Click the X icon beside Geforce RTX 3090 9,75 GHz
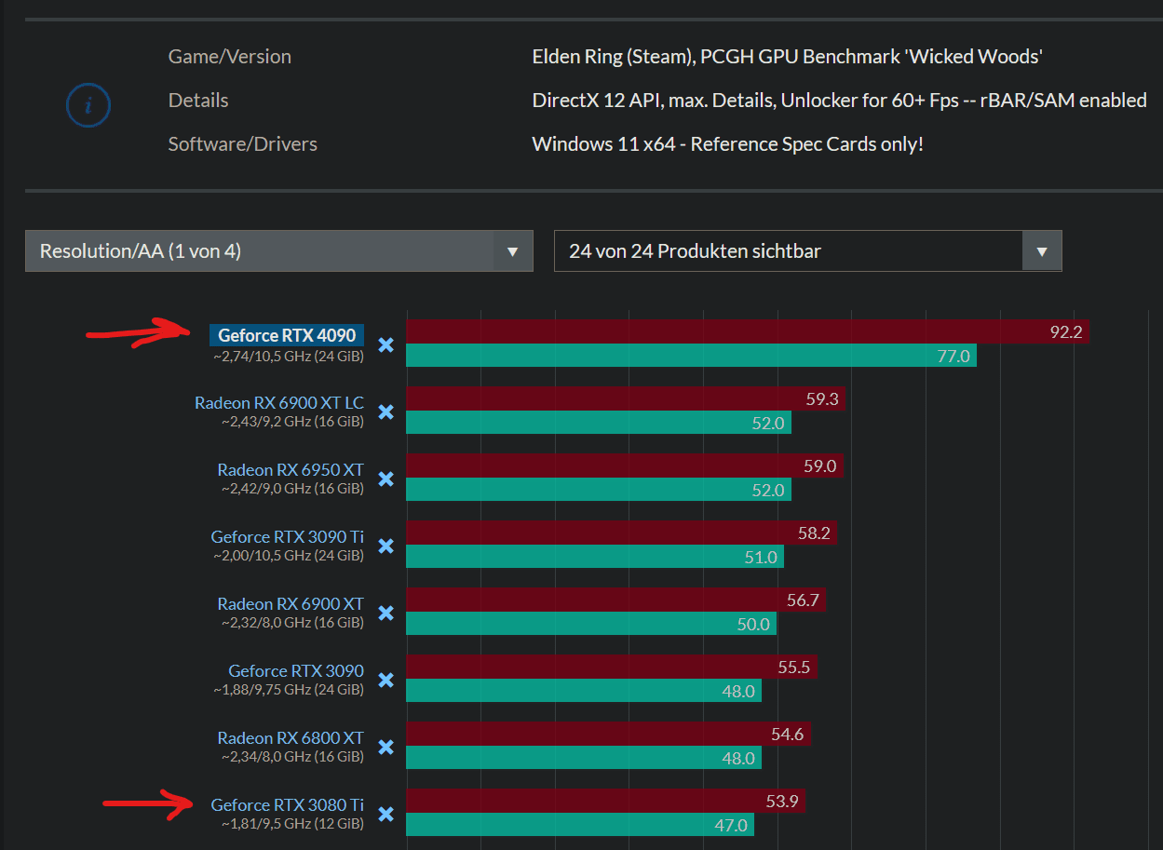 386,681
